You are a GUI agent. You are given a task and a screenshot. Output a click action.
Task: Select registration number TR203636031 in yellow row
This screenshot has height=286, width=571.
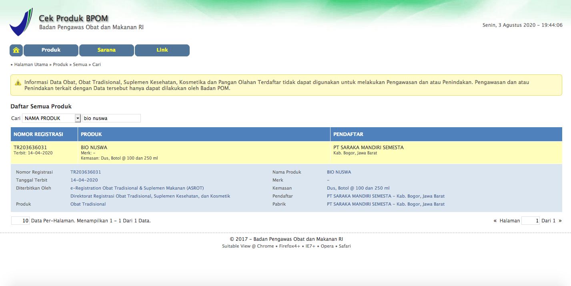[x=30, y=148]
